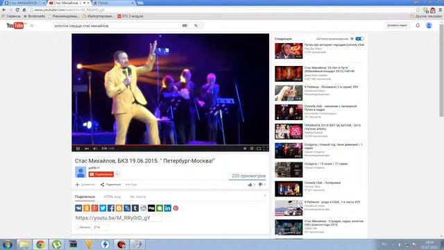Open file explorer from taskbar
444x250 pixels.
pyautogui.click(x=24, y=244)
